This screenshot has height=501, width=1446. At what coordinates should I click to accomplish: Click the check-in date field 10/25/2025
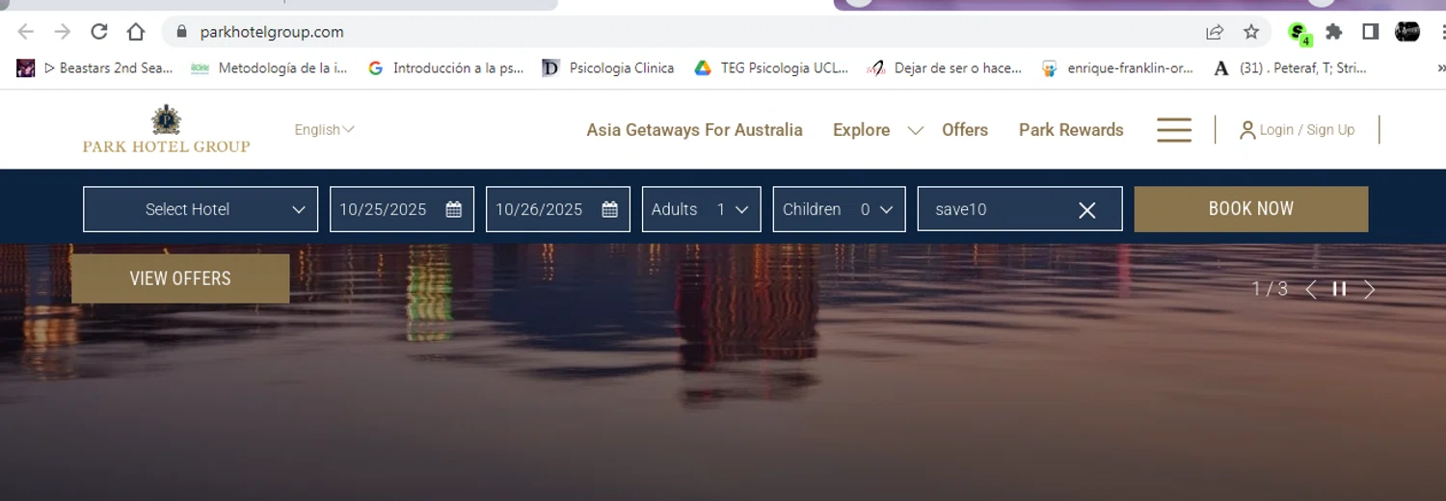[x=402, y=209]
